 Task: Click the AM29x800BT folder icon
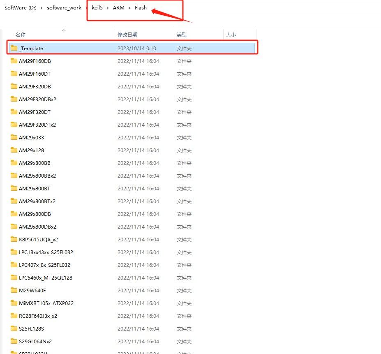point(14,188)
